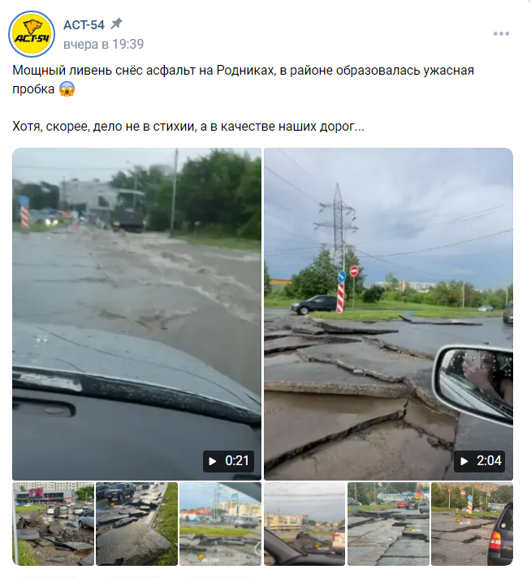531x578 pixels.
Task: Click the 2:04 duration badge play icon
Action: point(464,461)
